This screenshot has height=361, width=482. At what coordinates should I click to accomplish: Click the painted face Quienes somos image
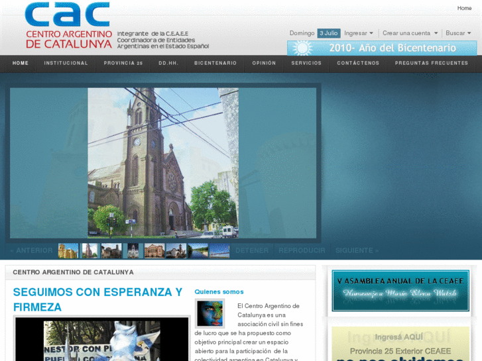[210, 313]
